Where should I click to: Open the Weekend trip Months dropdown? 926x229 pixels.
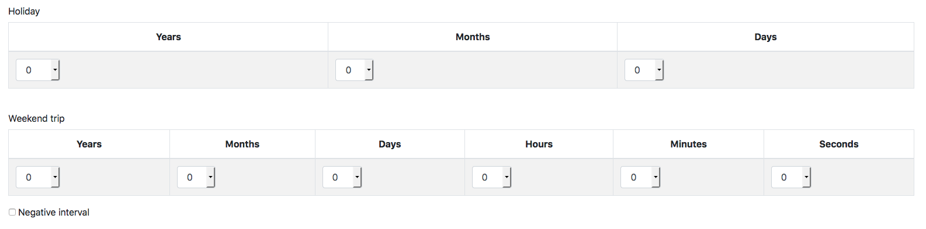(196, 177)
